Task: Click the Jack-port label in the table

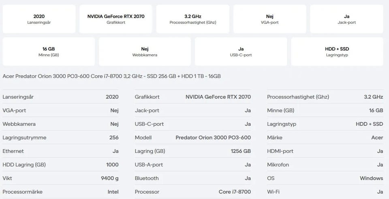Action: click(x=147, y=110)
